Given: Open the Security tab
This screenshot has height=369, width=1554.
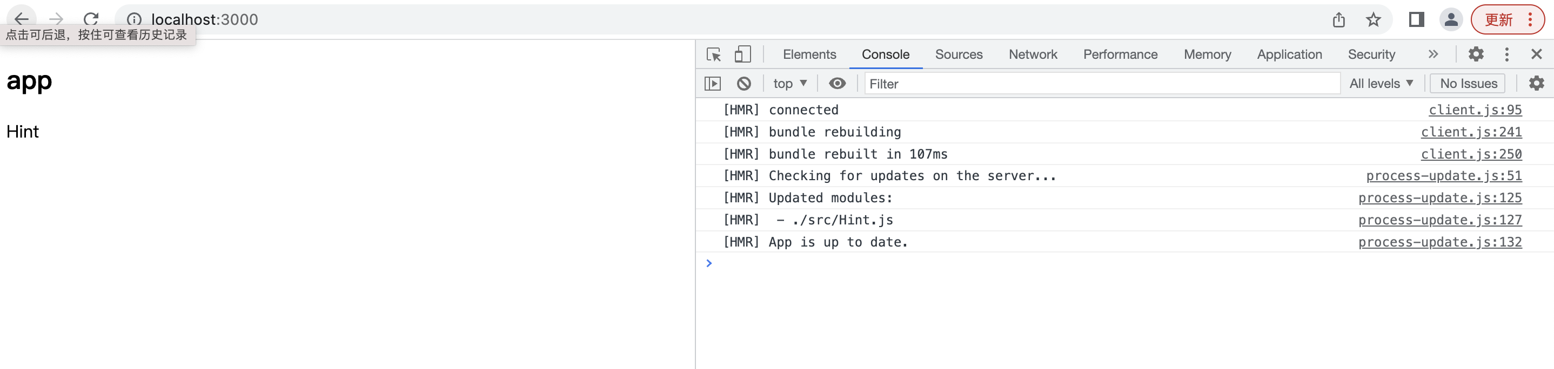Looking at the screenshot, I should (1371, 54).
